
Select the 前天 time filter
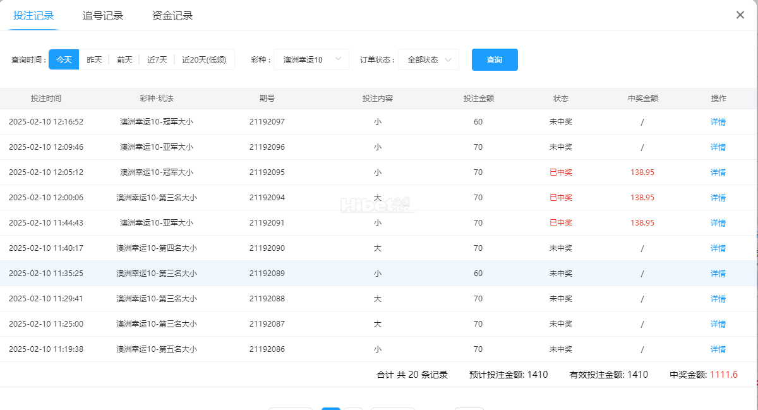point(124,59)
